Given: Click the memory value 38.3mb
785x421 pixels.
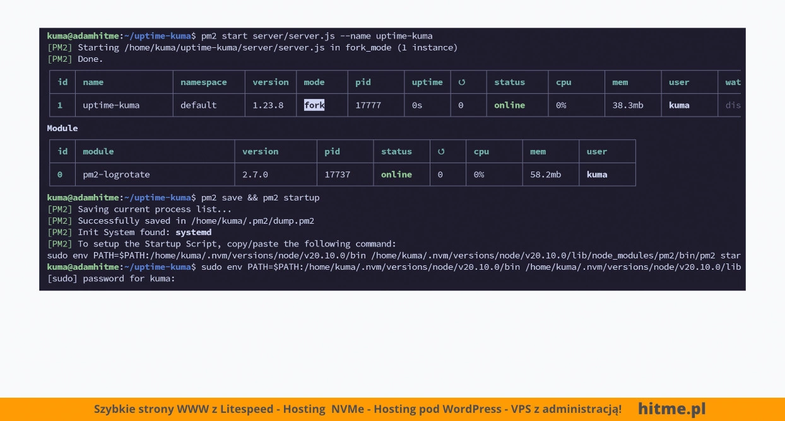Looking at the screenshot, I should 628,105.
